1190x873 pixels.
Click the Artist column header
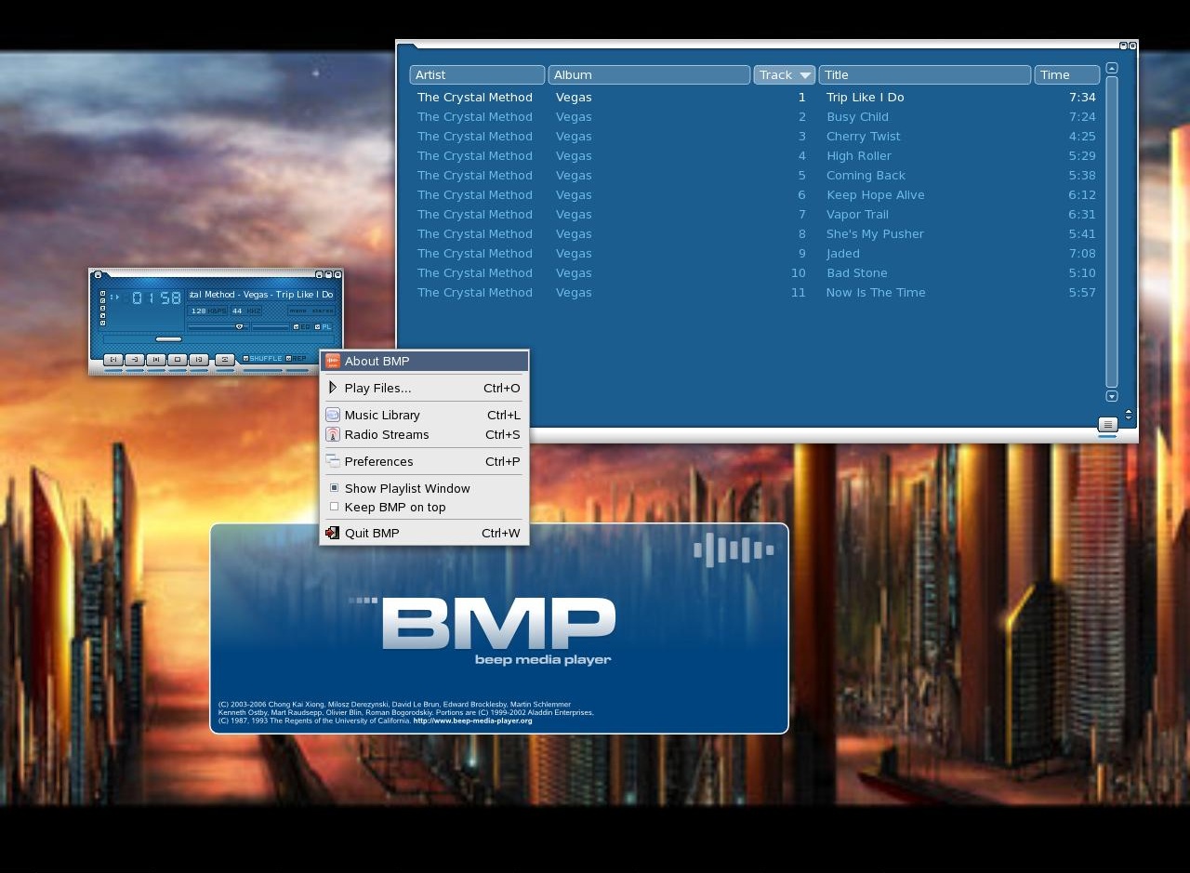point(477,75)
